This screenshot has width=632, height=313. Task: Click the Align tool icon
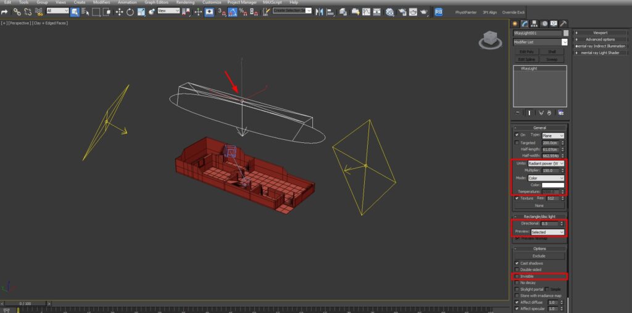pos(330,12)
